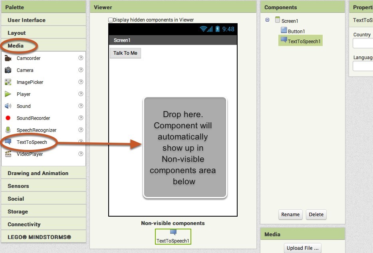Click the Sound speaker icon
The image size is (373, 253).
click(x=8, y=106)
